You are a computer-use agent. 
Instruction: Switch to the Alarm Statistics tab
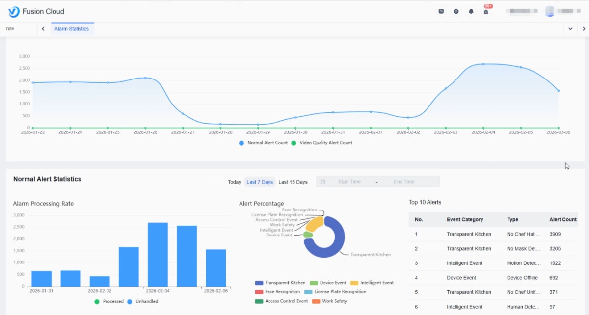click(x=72, y=29)
